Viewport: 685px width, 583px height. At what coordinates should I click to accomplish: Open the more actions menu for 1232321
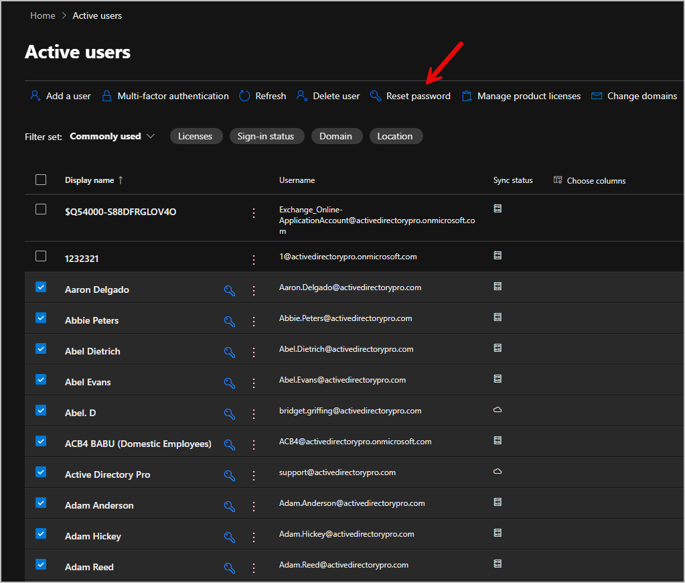[254, 259]
